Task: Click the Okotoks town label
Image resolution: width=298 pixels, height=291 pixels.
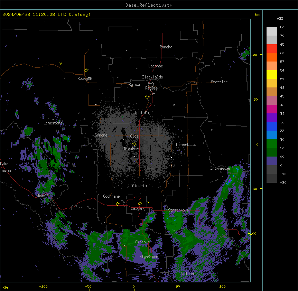Action: coord(142,242)
